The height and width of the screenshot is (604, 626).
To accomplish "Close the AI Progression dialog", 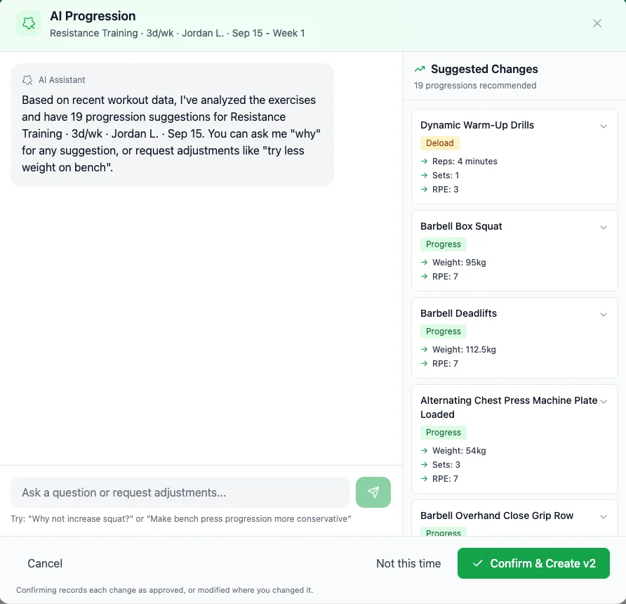I will point(597,23).
